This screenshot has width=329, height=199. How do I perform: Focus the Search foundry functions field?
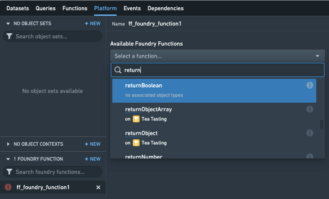(x=52, y=172)
